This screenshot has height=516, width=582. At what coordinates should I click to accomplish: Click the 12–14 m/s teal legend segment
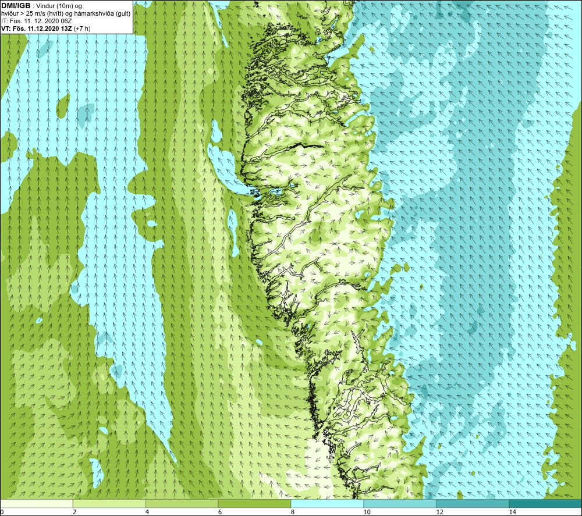point(473,503)
